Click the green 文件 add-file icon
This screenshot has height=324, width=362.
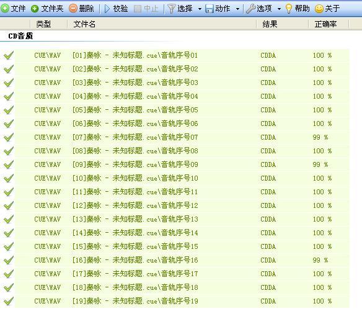5,9
